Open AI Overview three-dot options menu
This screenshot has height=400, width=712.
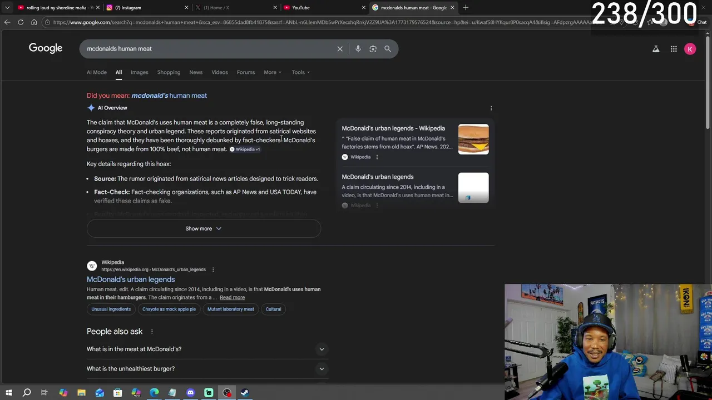point(491,108)
